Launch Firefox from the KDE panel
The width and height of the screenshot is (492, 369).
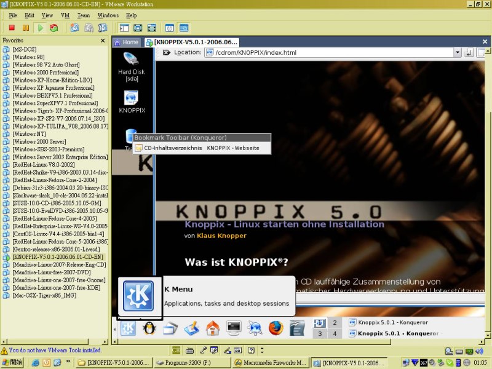coord(276,328)
